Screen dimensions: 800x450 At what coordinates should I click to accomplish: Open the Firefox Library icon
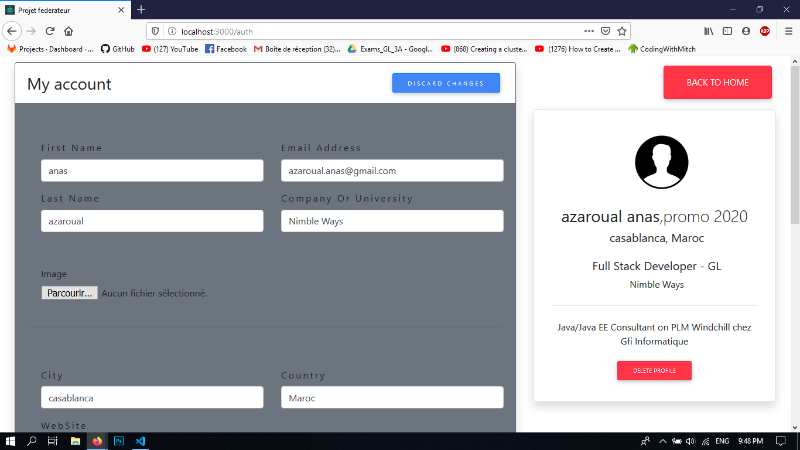point(709,31)
